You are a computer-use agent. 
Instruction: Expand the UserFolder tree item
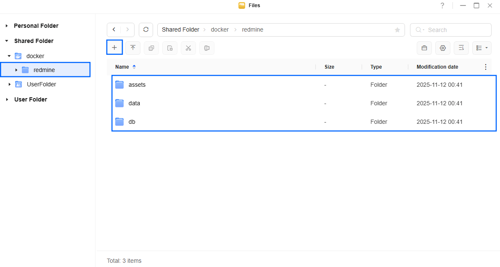click(9, 84)
